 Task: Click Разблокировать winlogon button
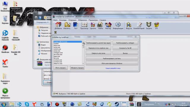coord(125,43)
